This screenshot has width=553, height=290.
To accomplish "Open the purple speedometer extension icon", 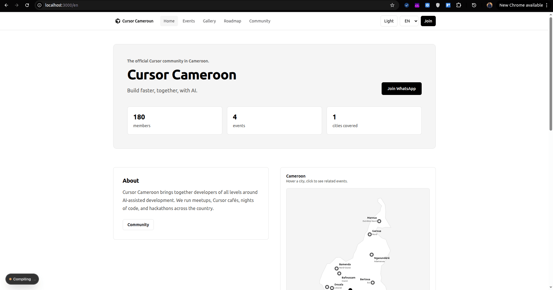I will point(417,5).
